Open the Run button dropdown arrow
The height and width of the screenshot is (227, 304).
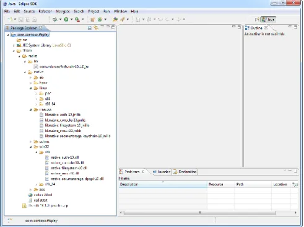coord(72,19)
